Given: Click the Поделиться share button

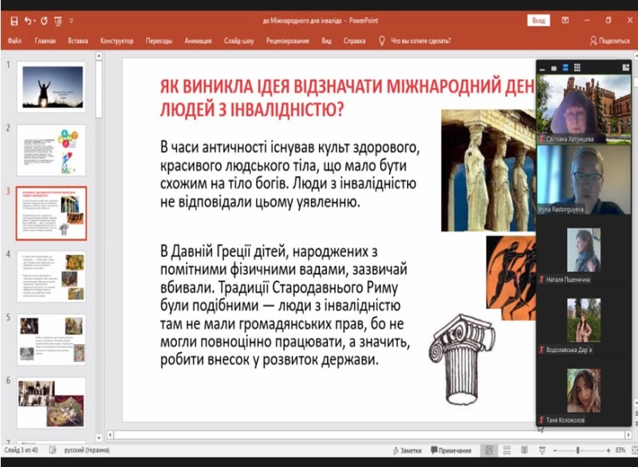Looking at the screenshot, I should pos(609,41).
